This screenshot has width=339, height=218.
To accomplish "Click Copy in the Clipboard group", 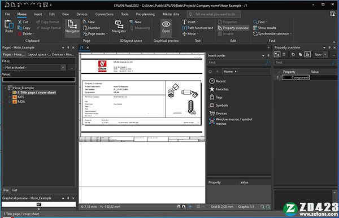I will coord(24,28).
